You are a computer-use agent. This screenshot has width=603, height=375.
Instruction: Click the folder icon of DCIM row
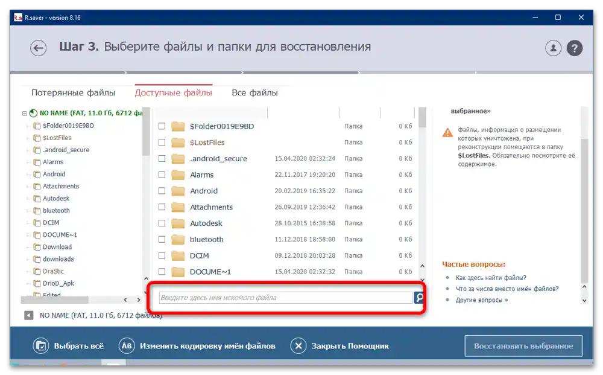[178, 255]
